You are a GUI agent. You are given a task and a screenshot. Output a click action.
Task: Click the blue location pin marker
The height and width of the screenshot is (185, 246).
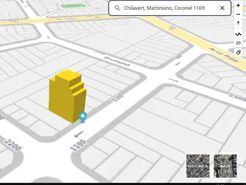pyautogui.click(x=83, y=117)
